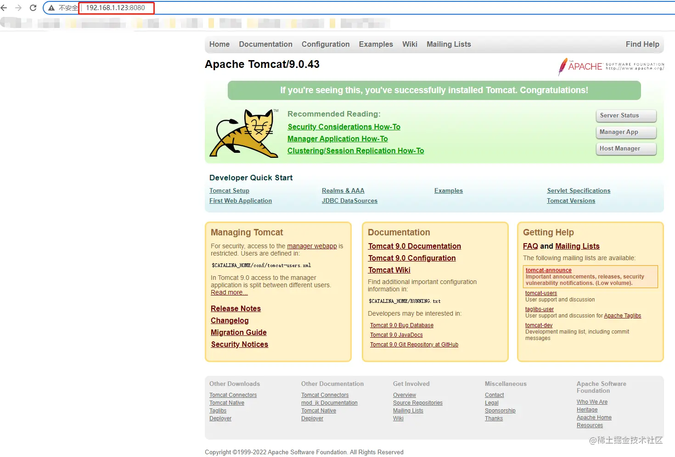
Task: Open Taglibs under Other Downloads
Action: 218,411
